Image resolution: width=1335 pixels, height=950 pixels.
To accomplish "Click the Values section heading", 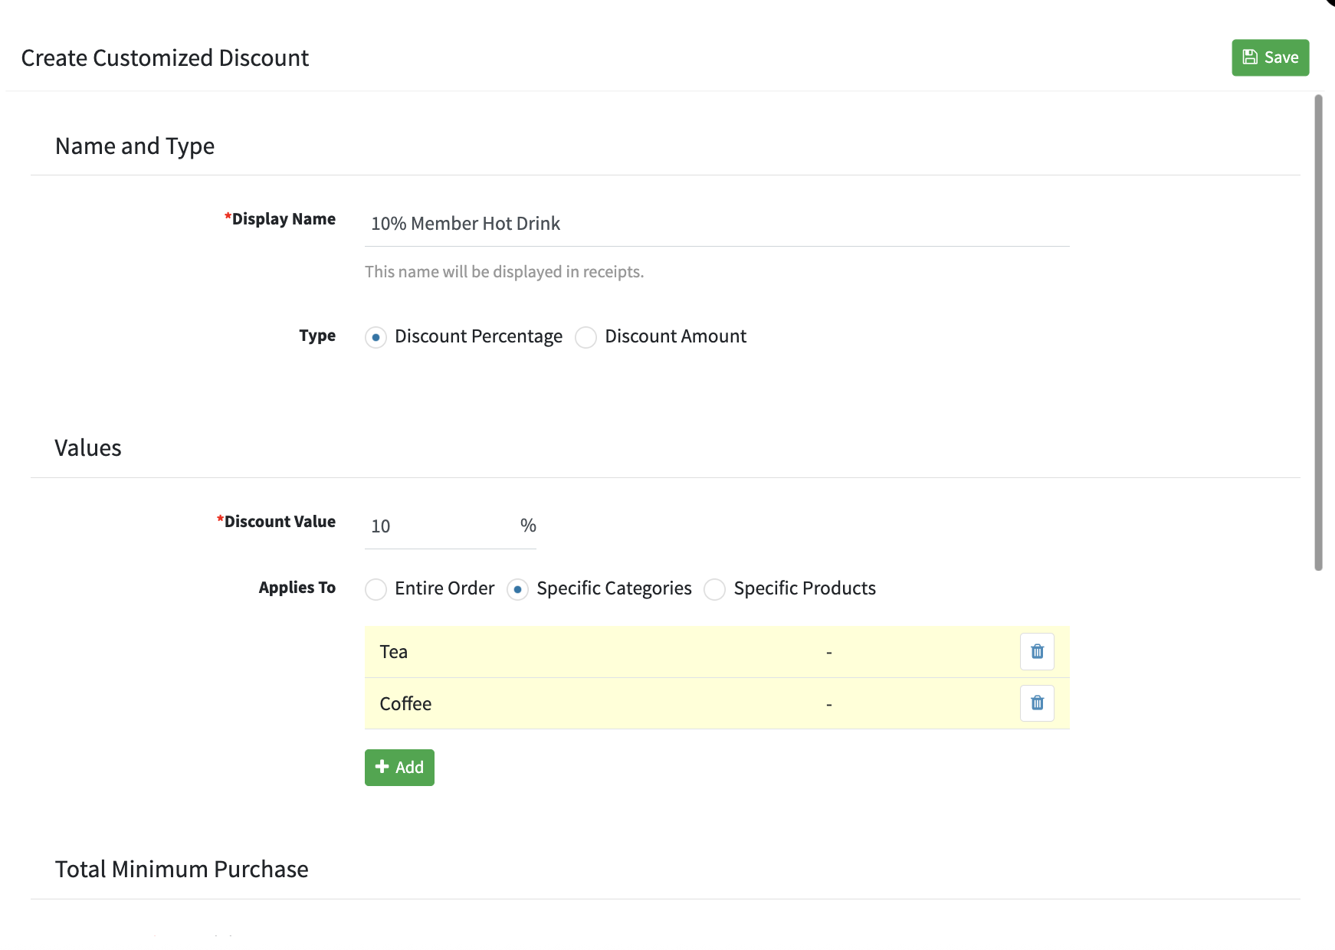I will 88,447.
